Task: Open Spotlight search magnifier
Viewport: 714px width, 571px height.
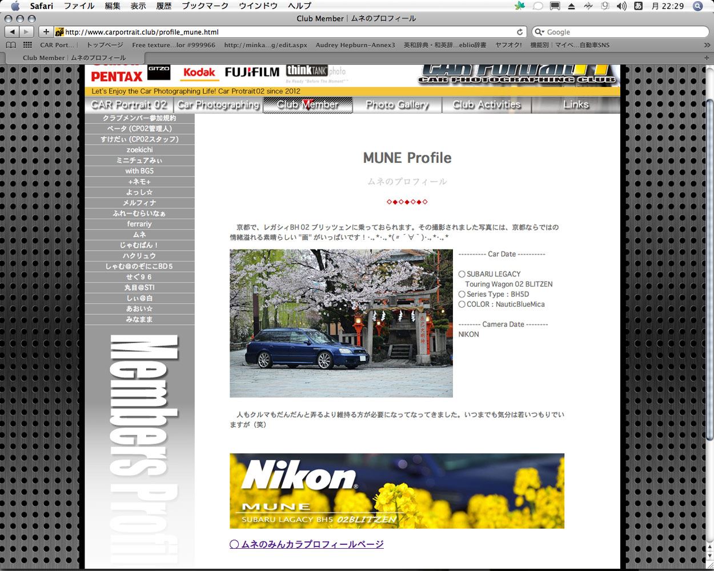Action: point(697,6)
